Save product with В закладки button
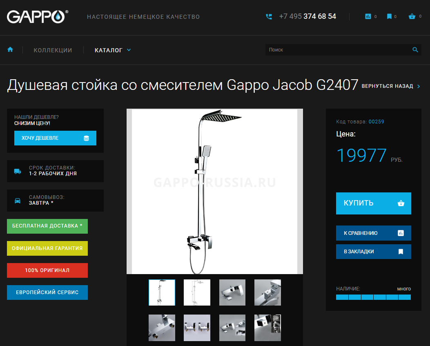The image size is (430, 346). [374, 252]
